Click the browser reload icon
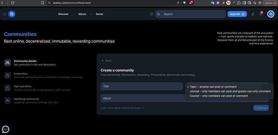 pos(13,3)
